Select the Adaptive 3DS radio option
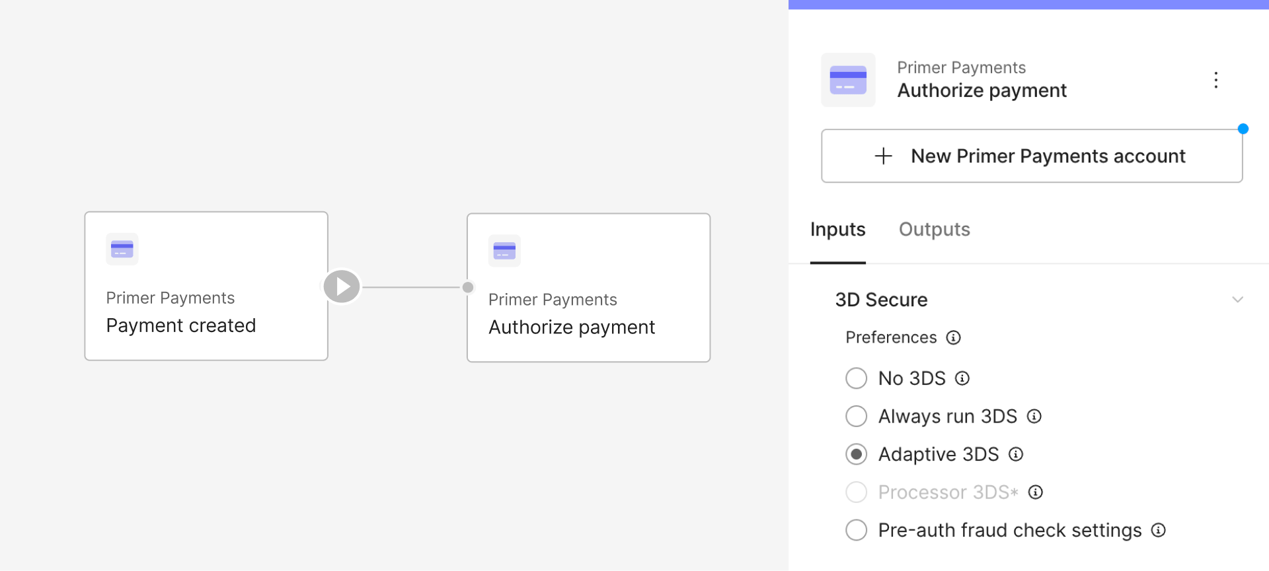Viewport: 1269px width, 571px height. tap(857, 454)
